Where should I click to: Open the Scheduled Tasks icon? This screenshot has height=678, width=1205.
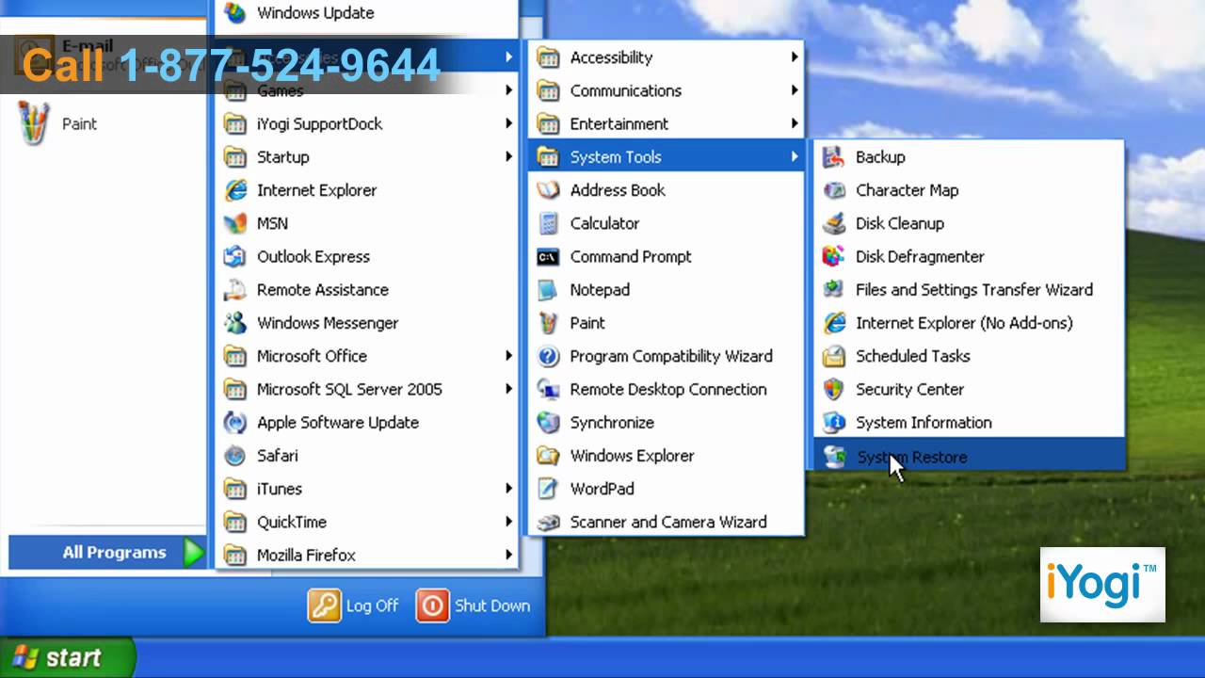point(834,356)
